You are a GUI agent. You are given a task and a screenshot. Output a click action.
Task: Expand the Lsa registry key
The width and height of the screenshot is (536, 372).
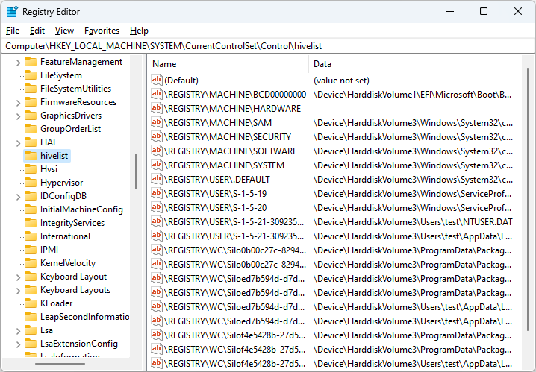point(18,330)
